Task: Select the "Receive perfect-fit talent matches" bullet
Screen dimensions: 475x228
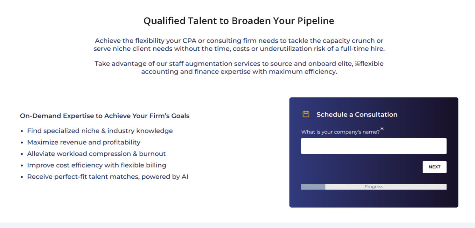Action: click(108, 177)
